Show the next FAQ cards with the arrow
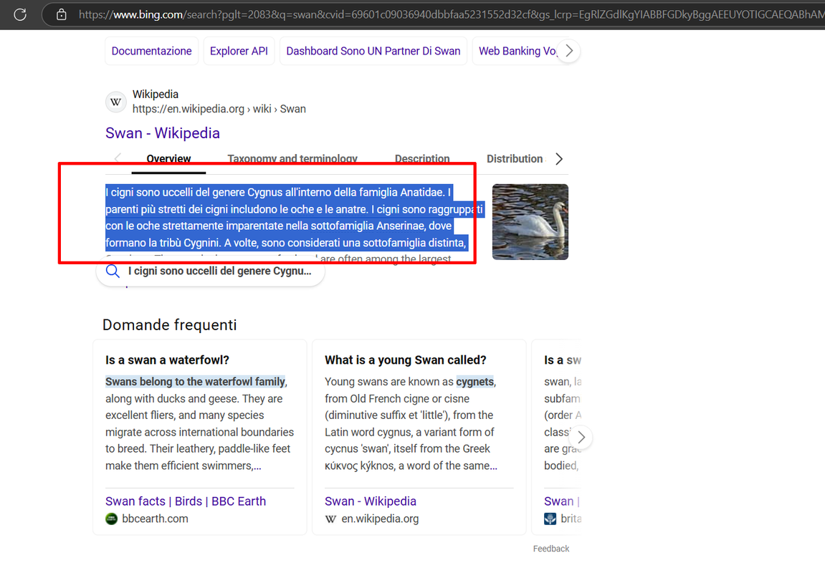Screen dimensions: 825x573 point(581,438)
